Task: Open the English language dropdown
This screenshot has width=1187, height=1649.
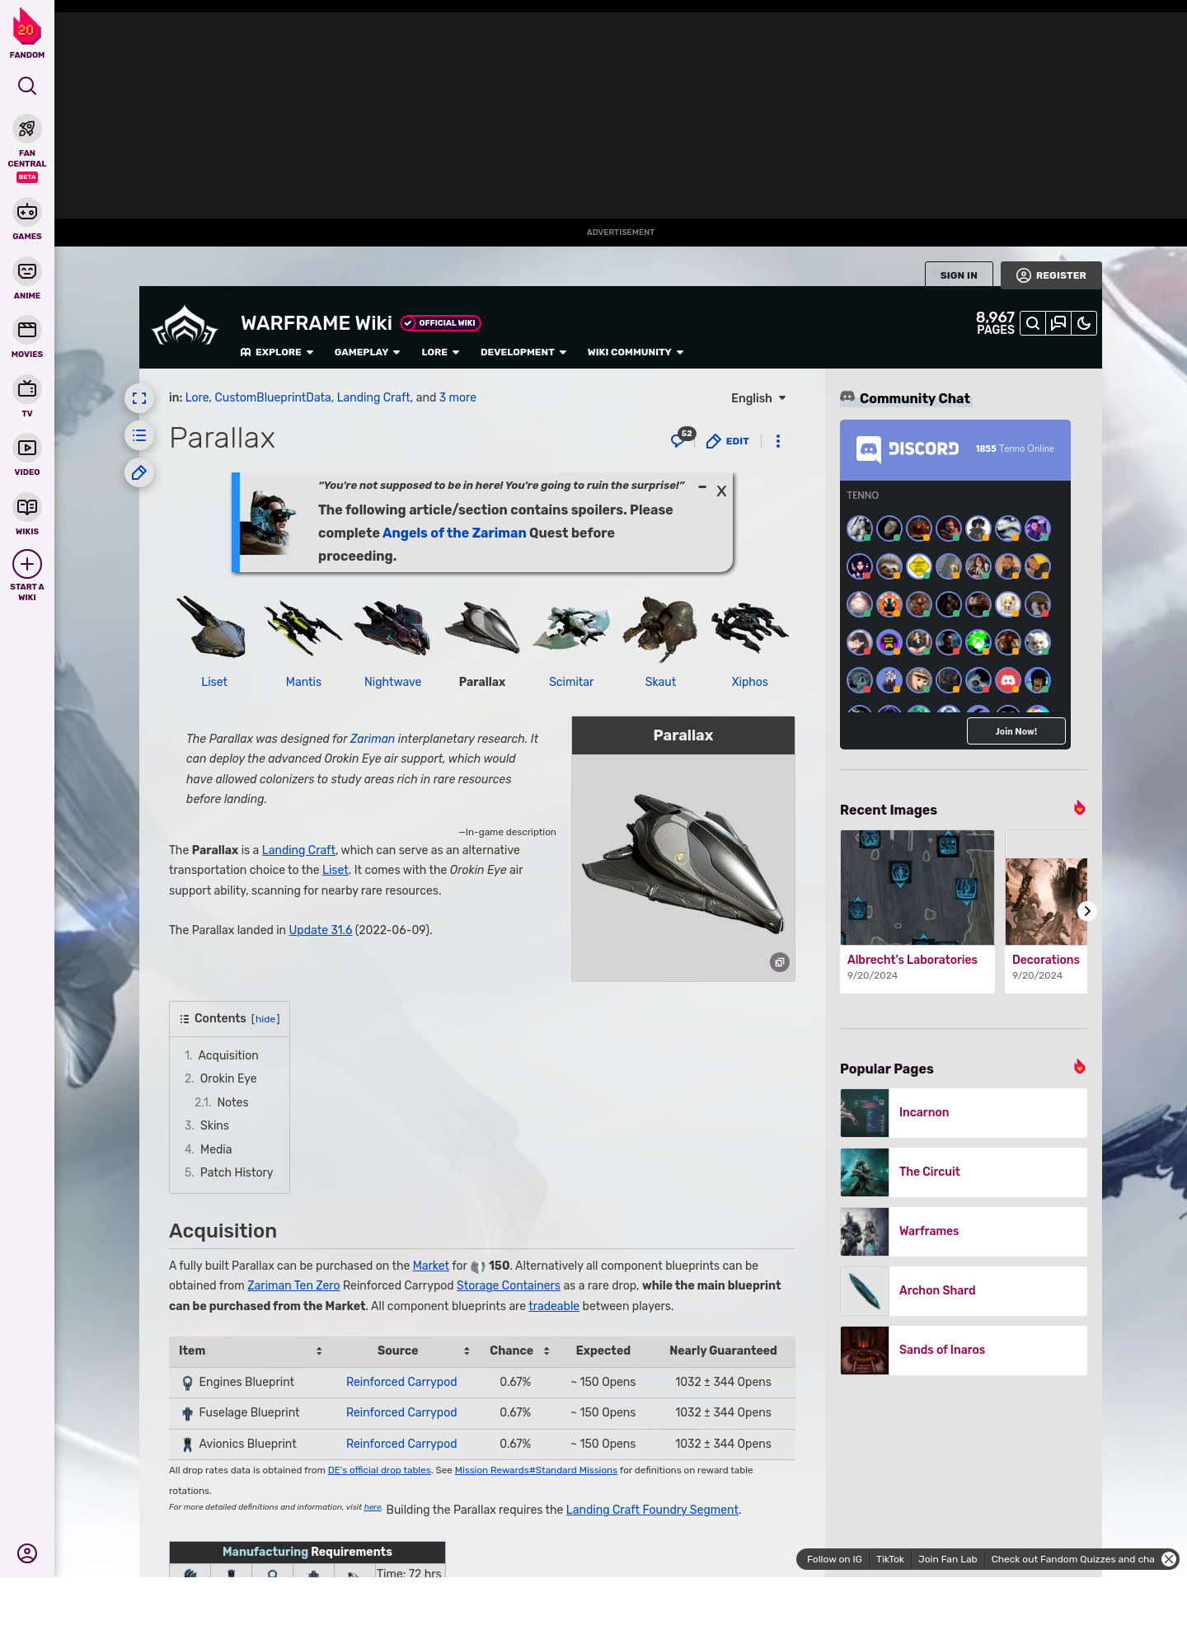Action: [x=758, y=398]
